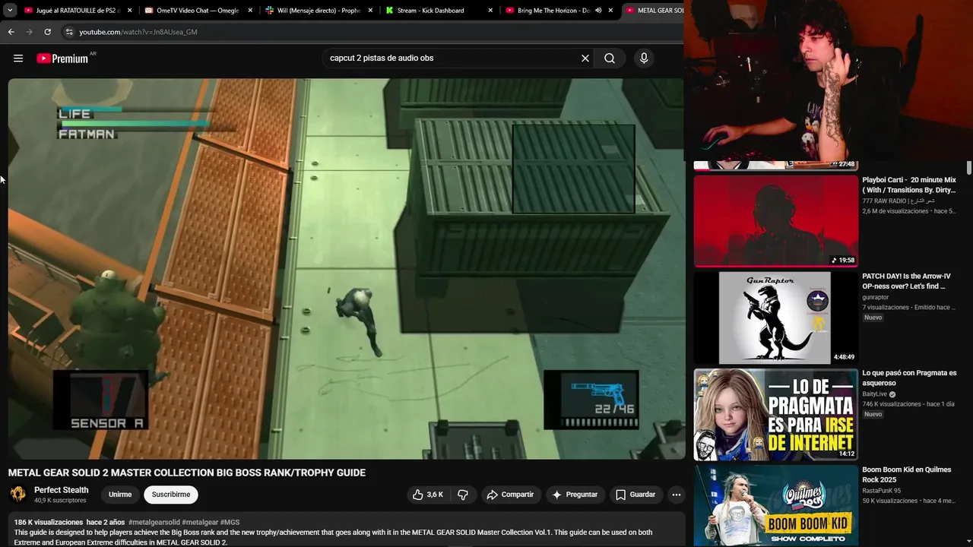Screen dimensions: 973x547
Task: Close the Will (Mensaje directo) tab
Action: coord(370,11)
